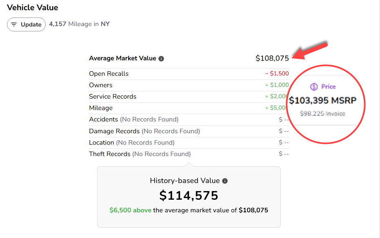380x238 pixels.
Task: Click the $98,225 invoice text
Action: coord(322,113)
